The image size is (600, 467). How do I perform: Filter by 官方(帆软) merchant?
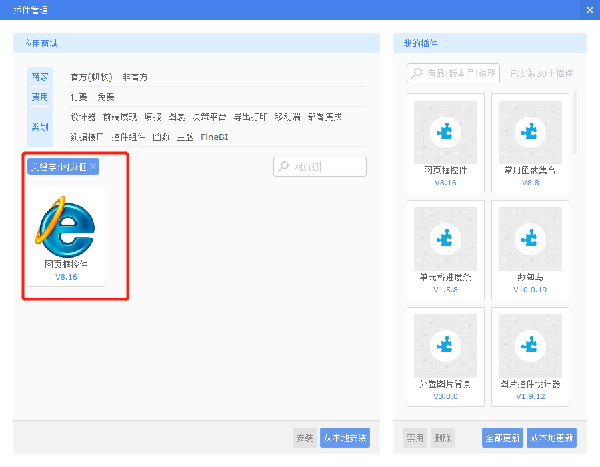point(91,77)
